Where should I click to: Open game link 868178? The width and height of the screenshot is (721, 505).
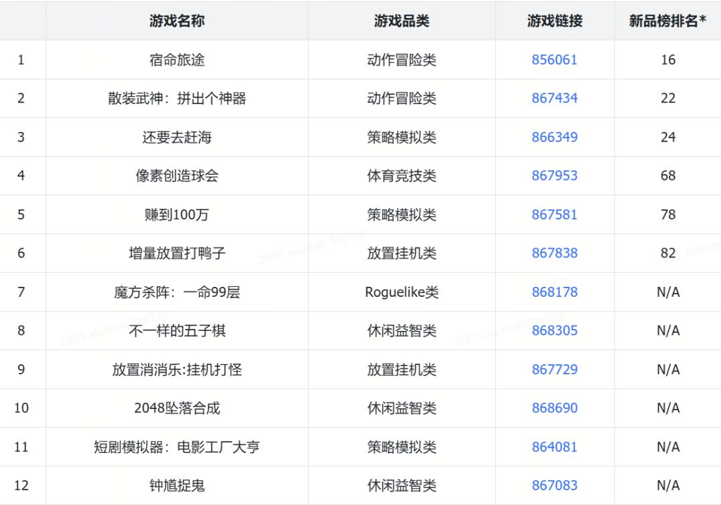[x=555, y=292]
